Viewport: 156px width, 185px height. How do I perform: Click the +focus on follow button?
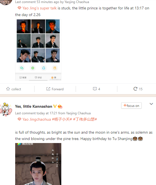[x=131, y=105]
